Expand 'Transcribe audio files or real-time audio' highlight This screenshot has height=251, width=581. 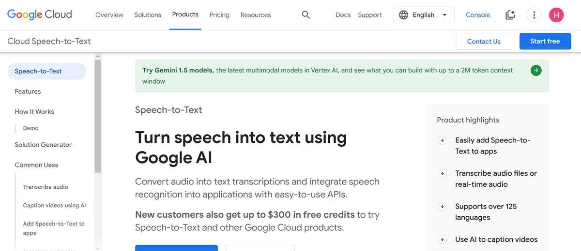[442, 173]
